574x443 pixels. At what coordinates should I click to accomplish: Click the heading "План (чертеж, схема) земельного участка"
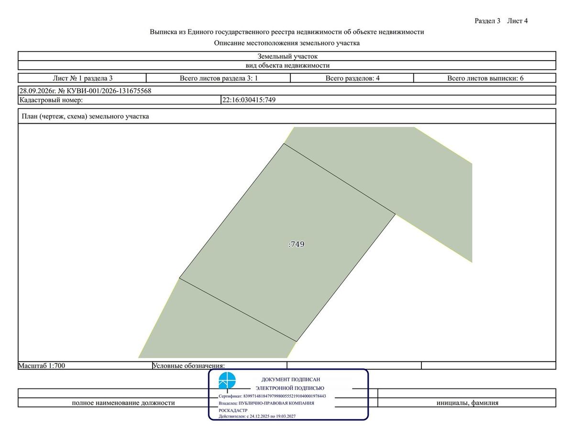pyautogui.click(x=86, y=116)
